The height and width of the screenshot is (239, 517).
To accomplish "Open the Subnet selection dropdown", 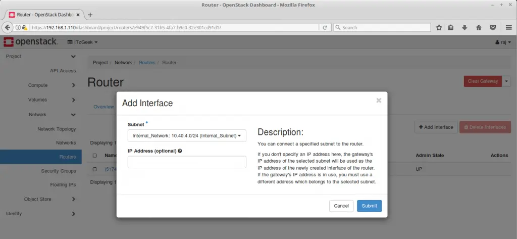I will [x=187, y=136].
